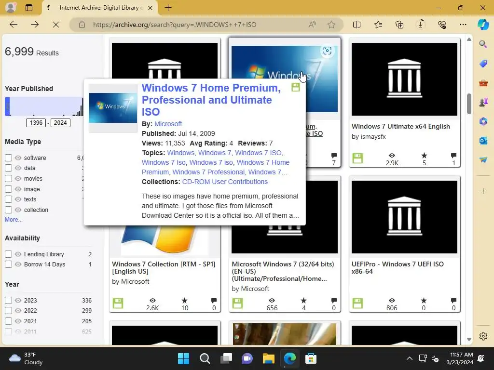Open a new tab with plus button
Image resolution: width=494 pixels, height=370 pixels.
click(x=168, y=8)
